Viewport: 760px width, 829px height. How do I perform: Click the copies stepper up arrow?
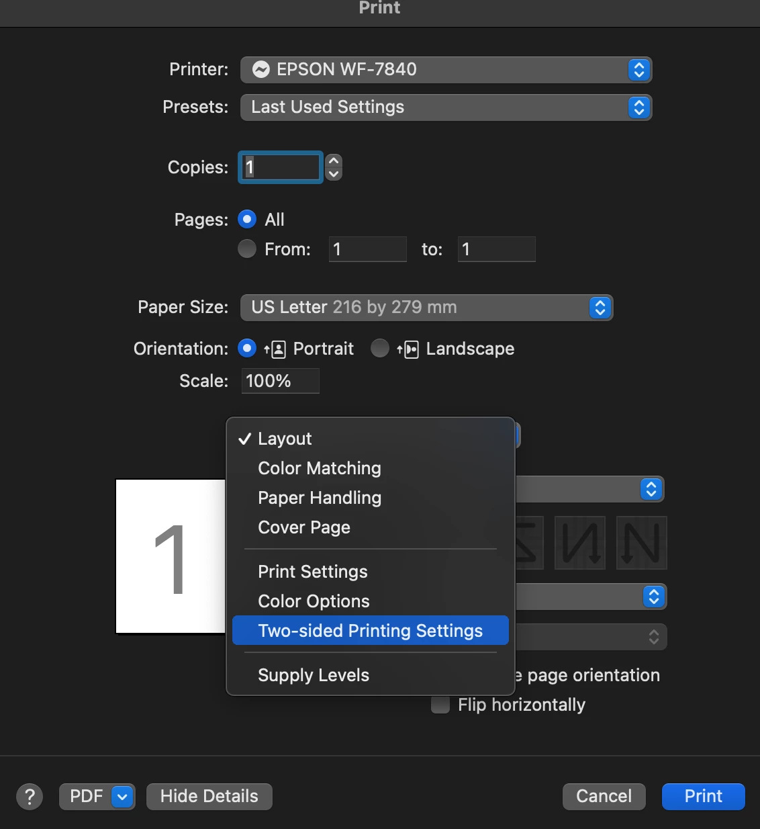tap(334, 161)
